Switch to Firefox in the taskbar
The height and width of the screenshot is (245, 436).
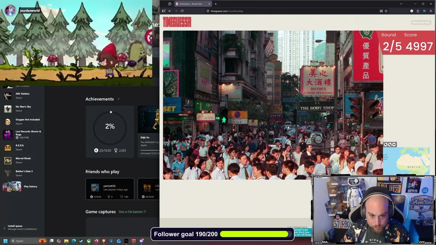coord(96,241)
